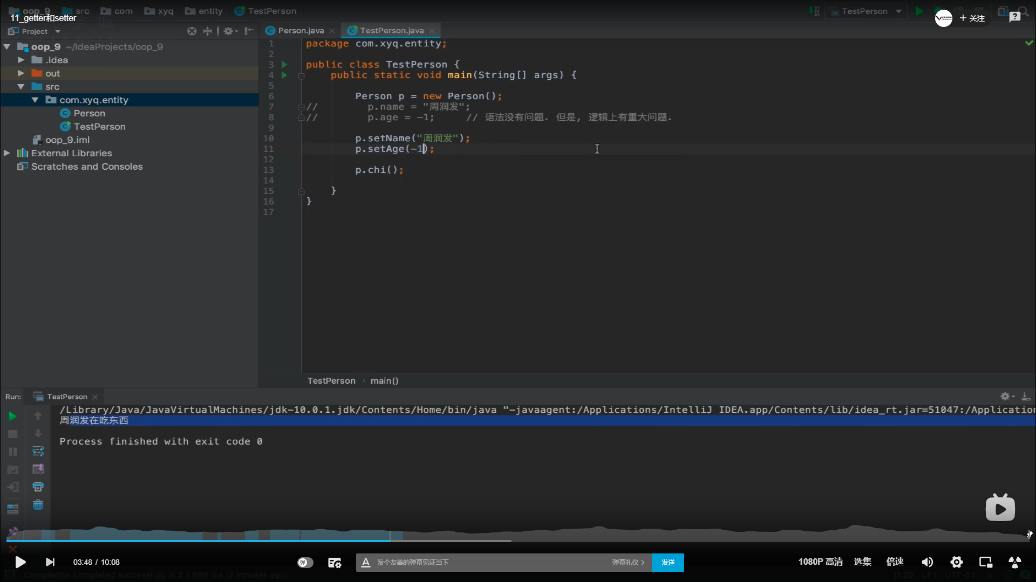Play the paused video
Screen dimensions: 1036x582
pyautogui.click(x=20, y=562)
